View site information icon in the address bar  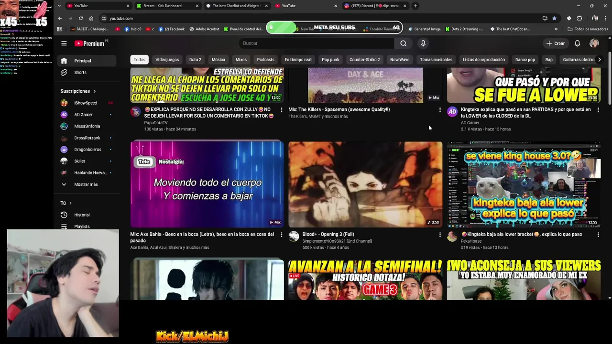point(104,18)
